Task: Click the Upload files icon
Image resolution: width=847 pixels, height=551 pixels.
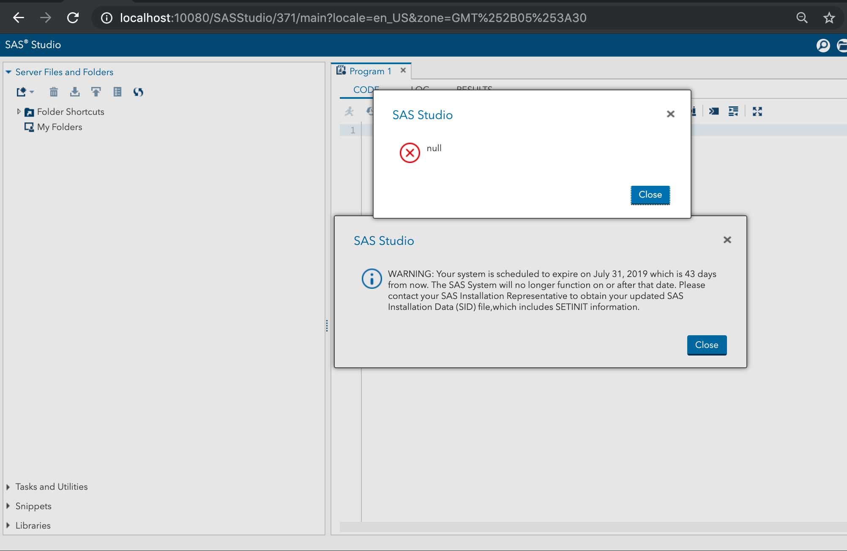Action: pos(96,92)
